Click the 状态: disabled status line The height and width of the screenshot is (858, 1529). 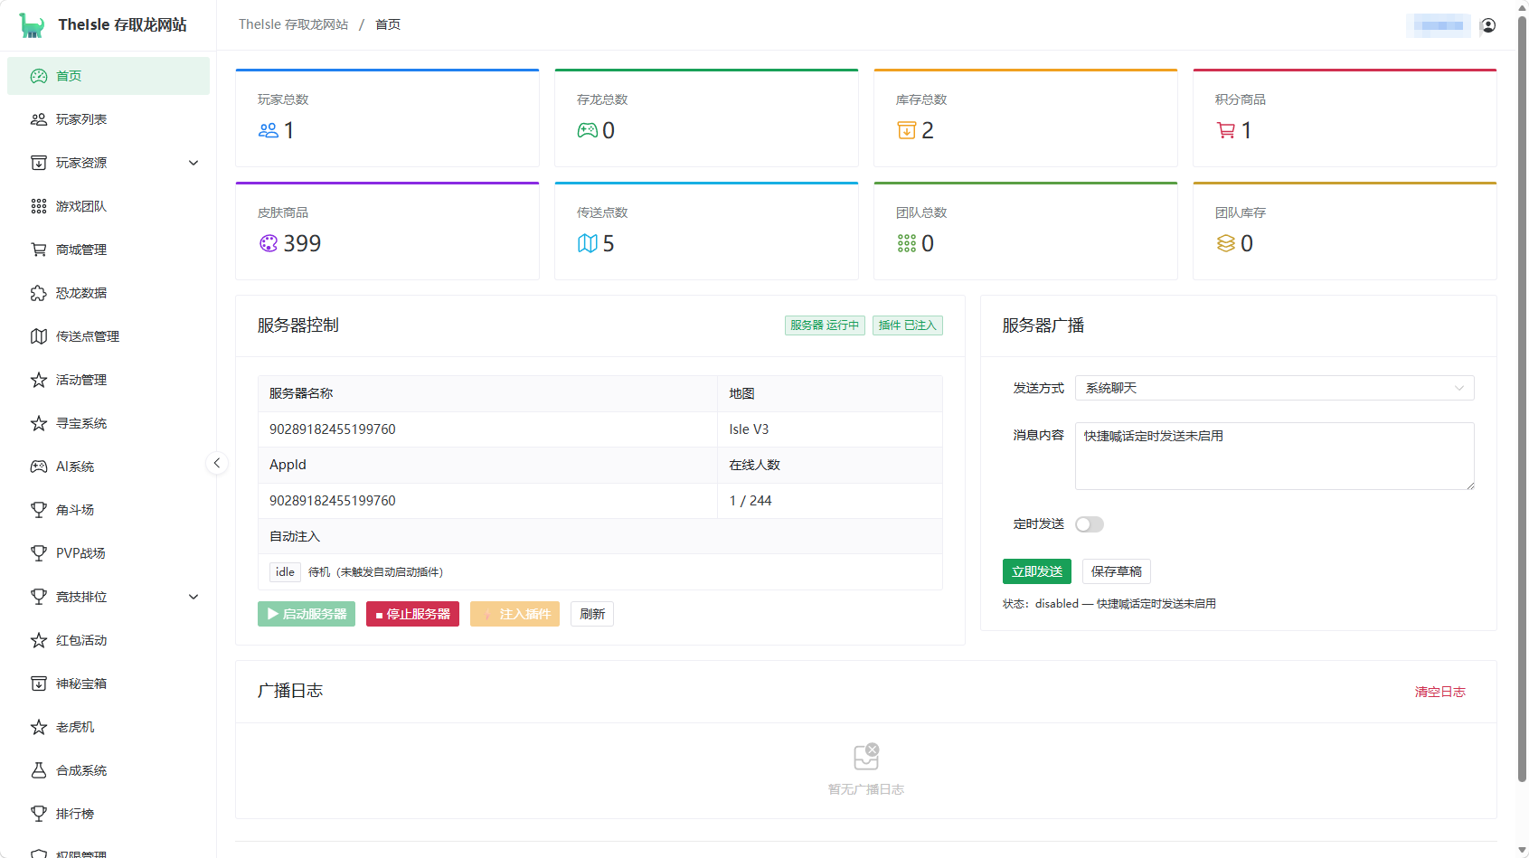1109,604
